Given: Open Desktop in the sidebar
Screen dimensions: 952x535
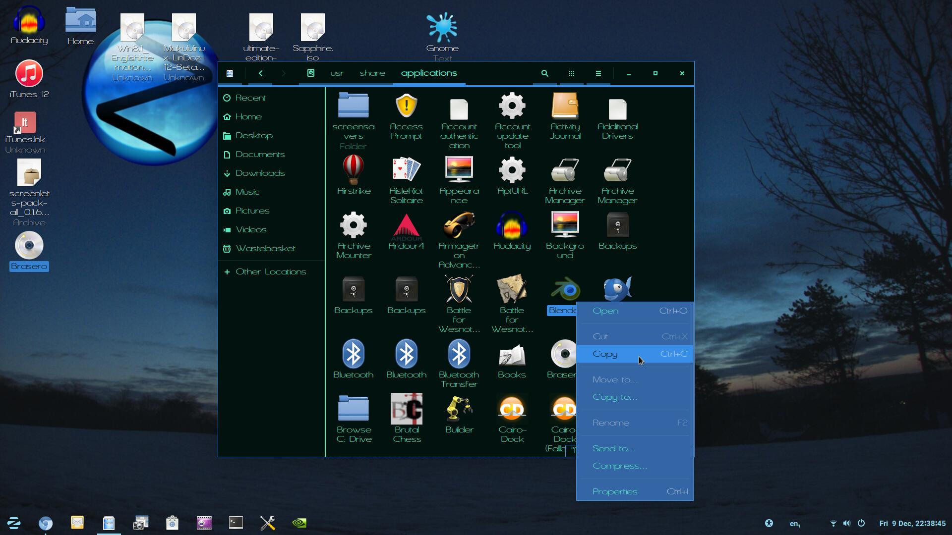Looking at the screenshot, I should click(271, 135).
